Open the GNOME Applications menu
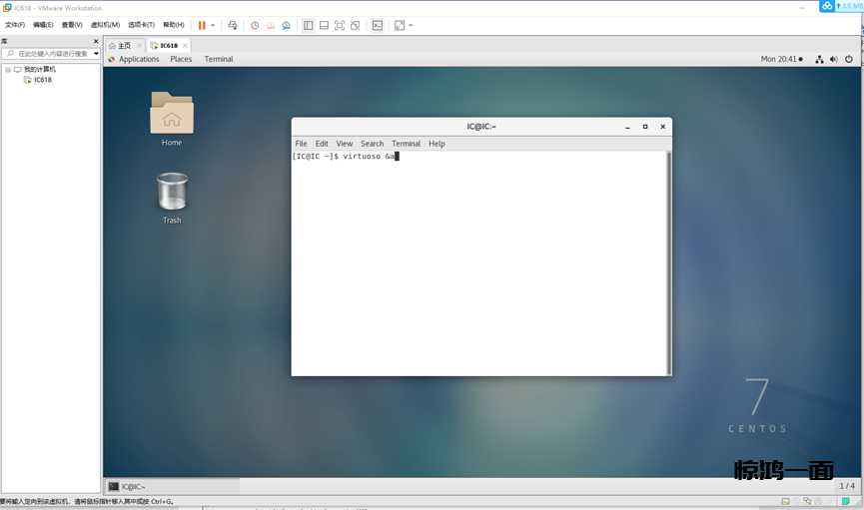 pyautogui.click(x=139, y=59)
